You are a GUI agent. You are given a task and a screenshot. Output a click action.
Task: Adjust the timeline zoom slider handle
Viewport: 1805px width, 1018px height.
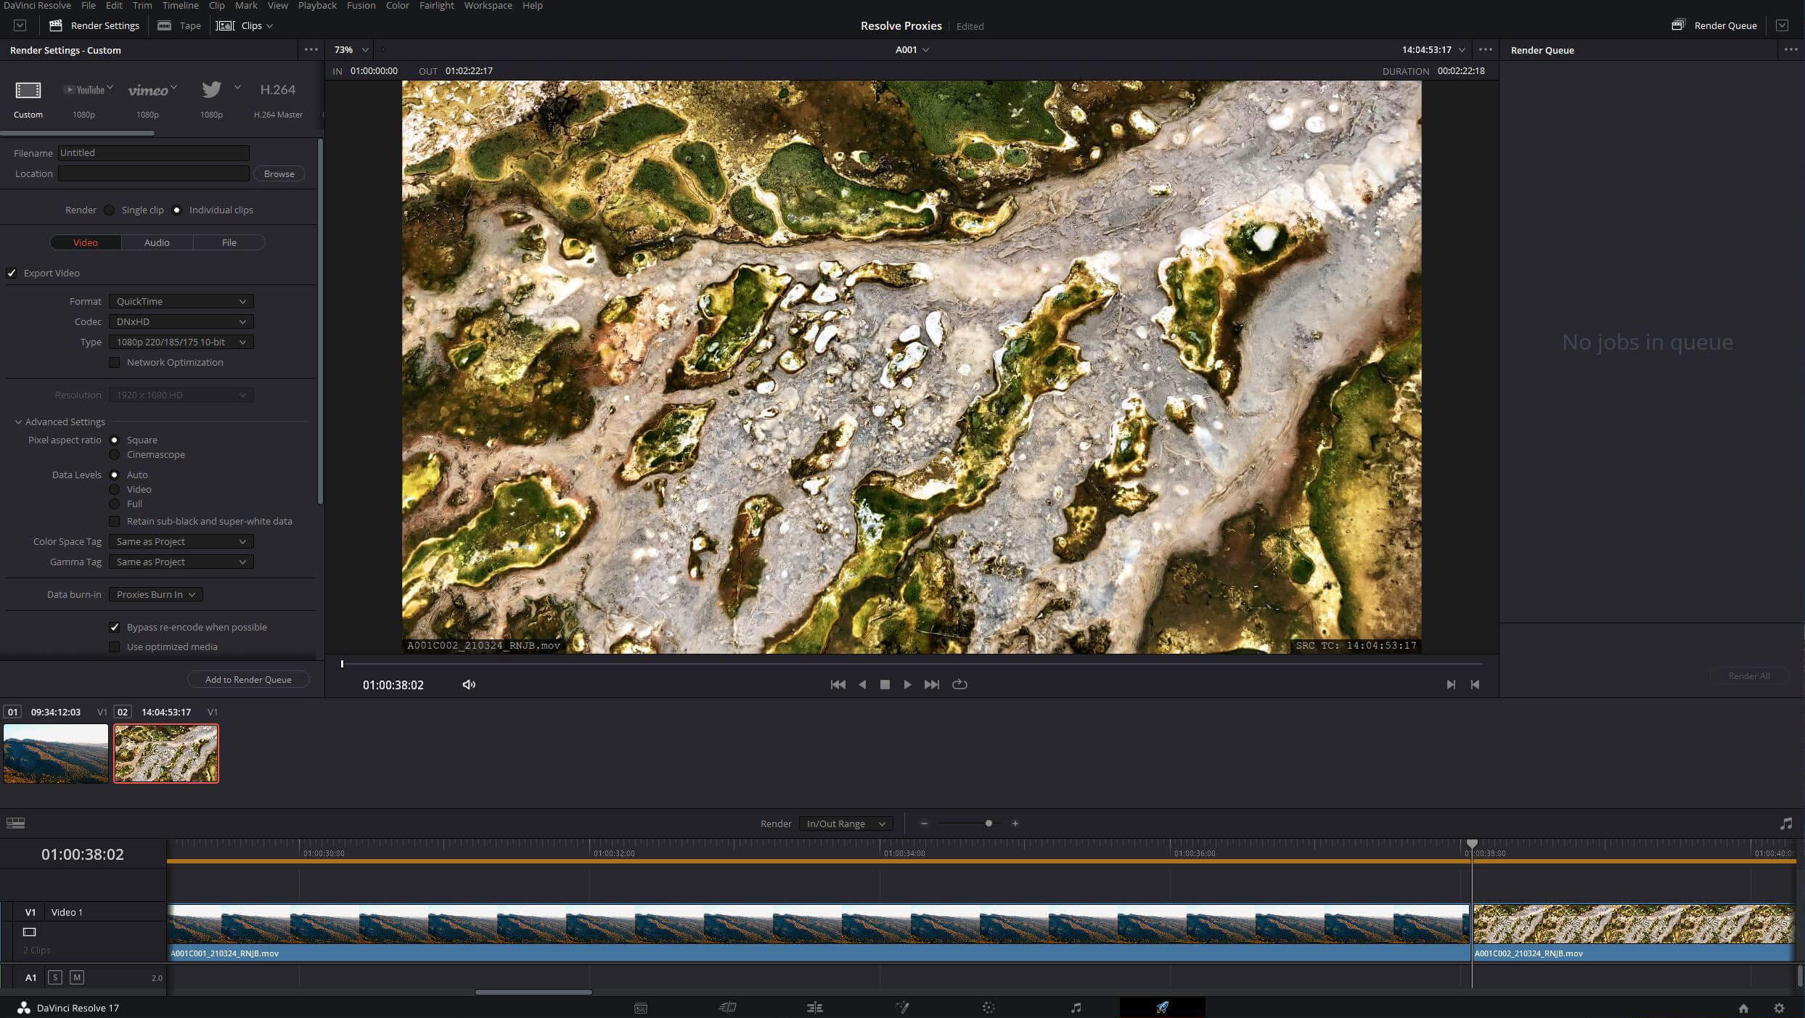pos(989,824)
